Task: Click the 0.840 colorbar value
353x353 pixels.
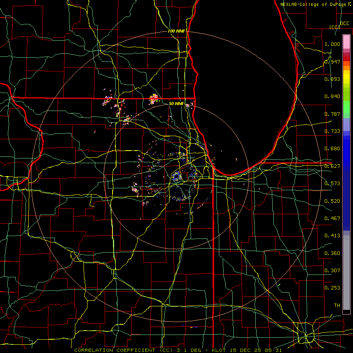Action: tap(332, 96)
